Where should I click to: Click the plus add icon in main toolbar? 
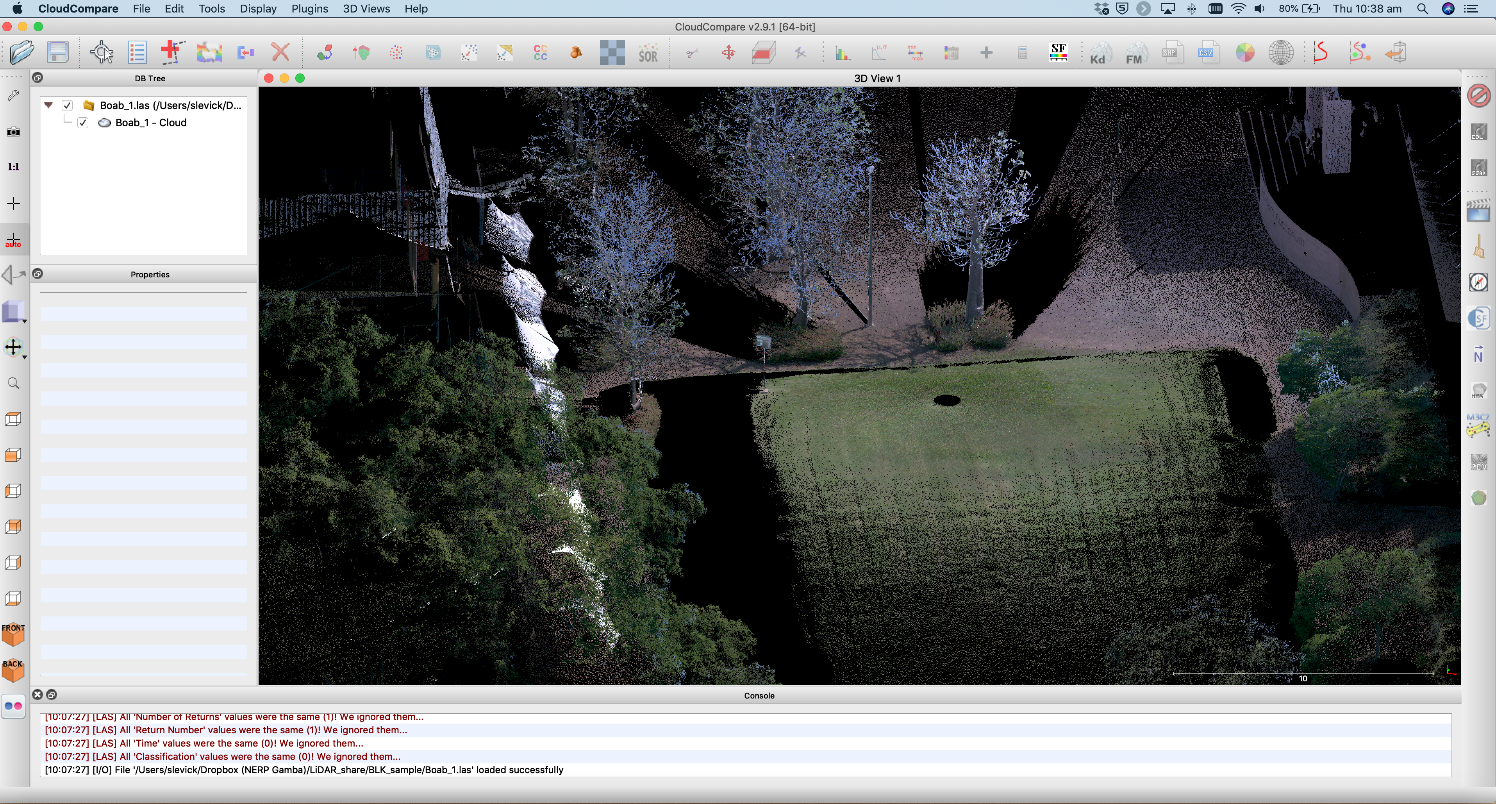coord(986,53)
